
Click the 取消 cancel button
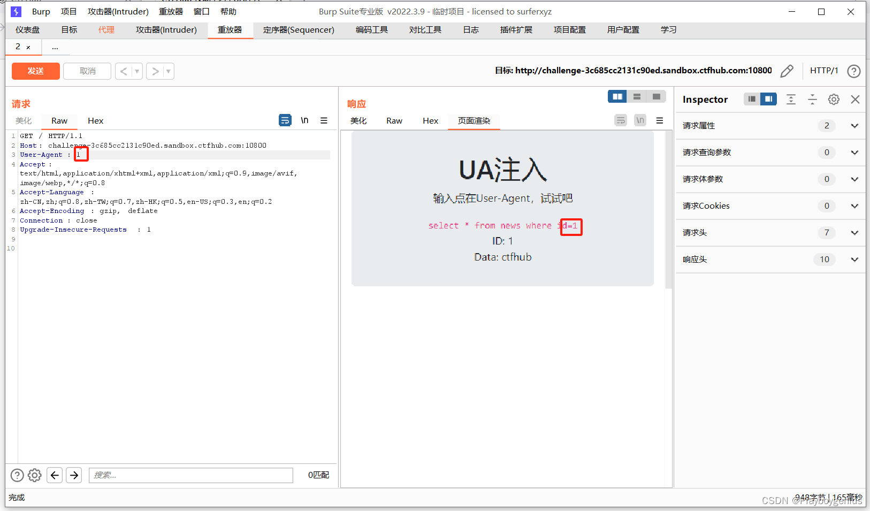(x=87, y=71)
